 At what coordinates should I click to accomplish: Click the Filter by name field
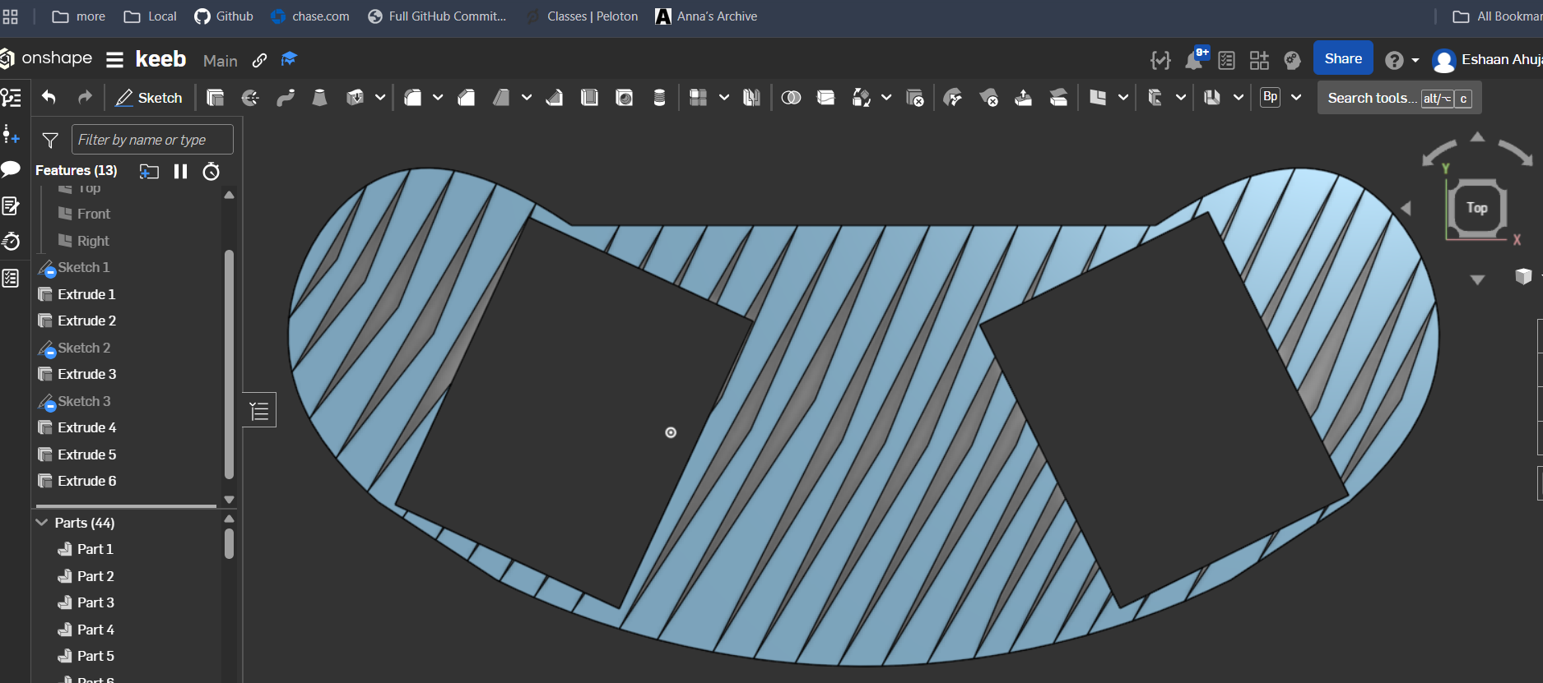pyautogui.click(x=152, y=140)
